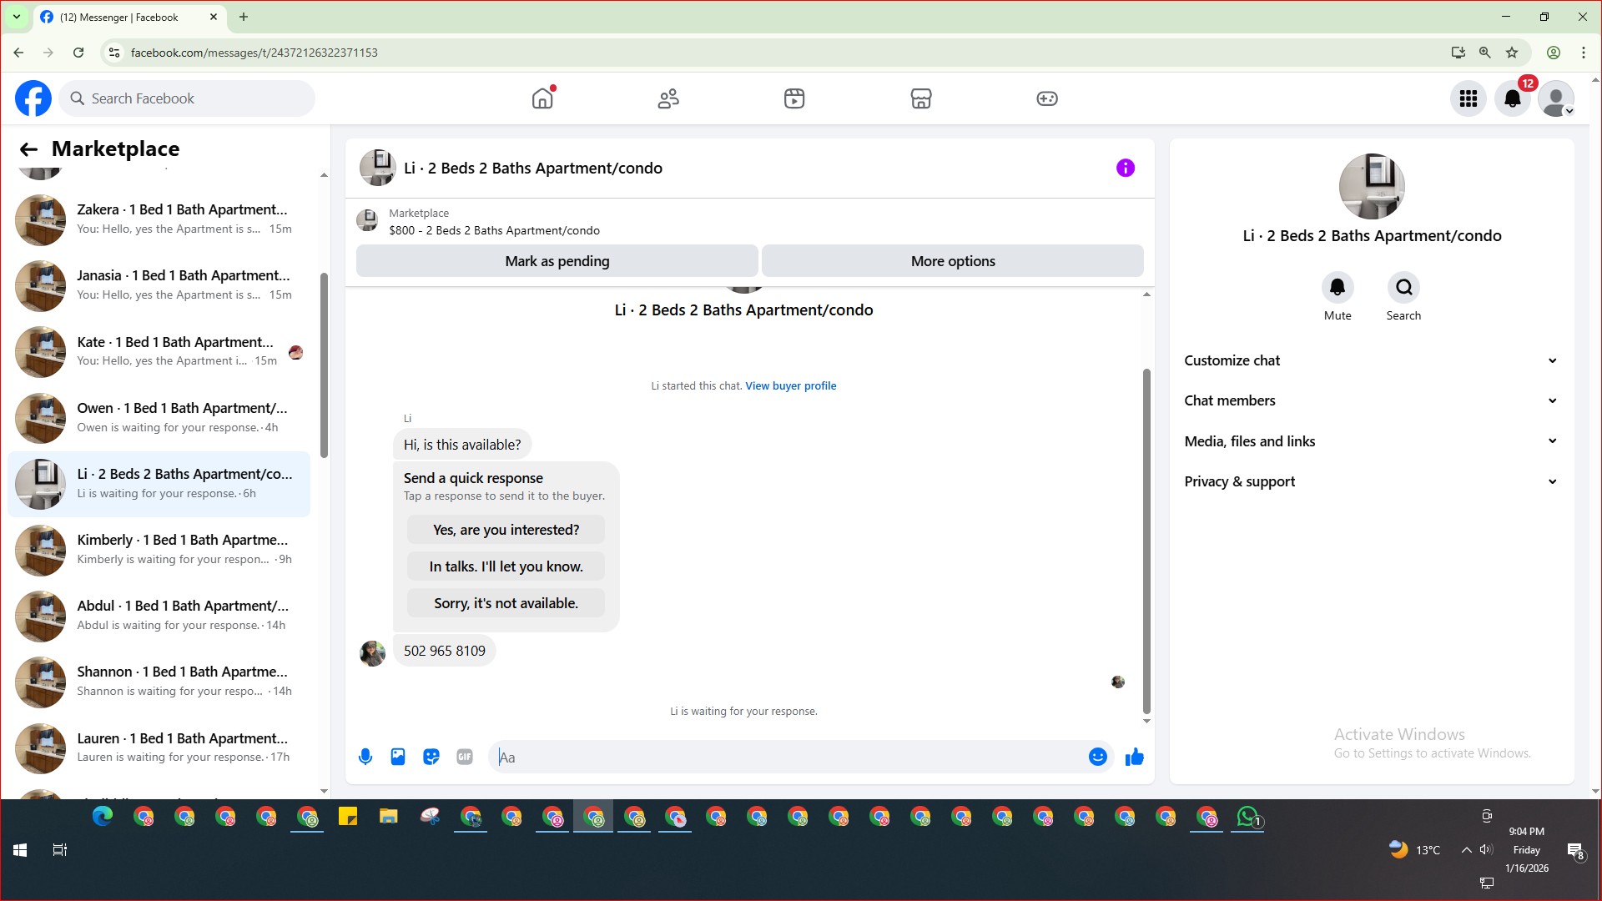
Task: Open the View buyer profile link
Action: click(x=790, y=385)
